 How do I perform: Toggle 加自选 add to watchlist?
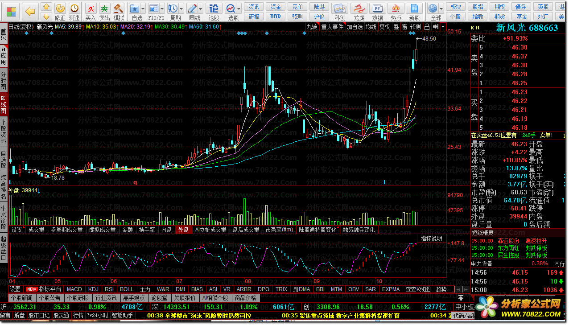pyautogui.click(x=355, y=27)
